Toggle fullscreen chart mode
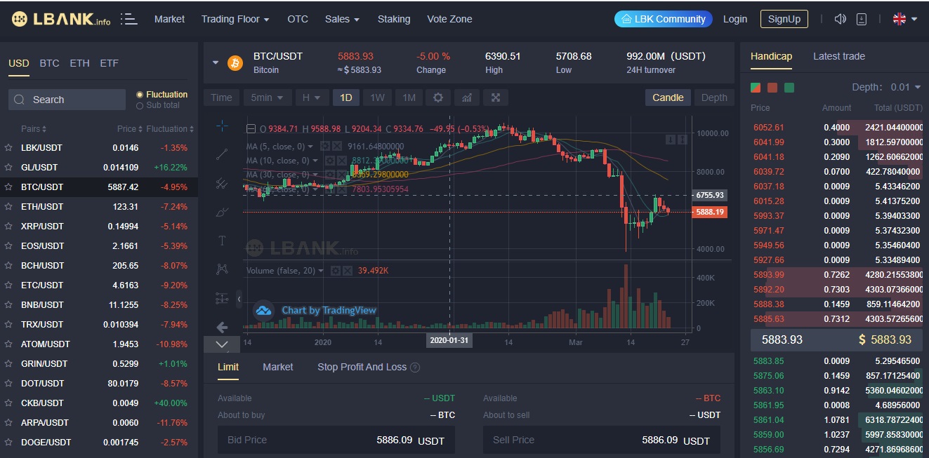Viewport: 929px width, 458px height. point(496,97)
